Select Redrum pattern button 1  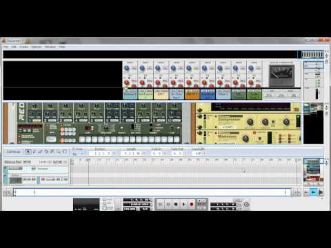click(62, 130)
